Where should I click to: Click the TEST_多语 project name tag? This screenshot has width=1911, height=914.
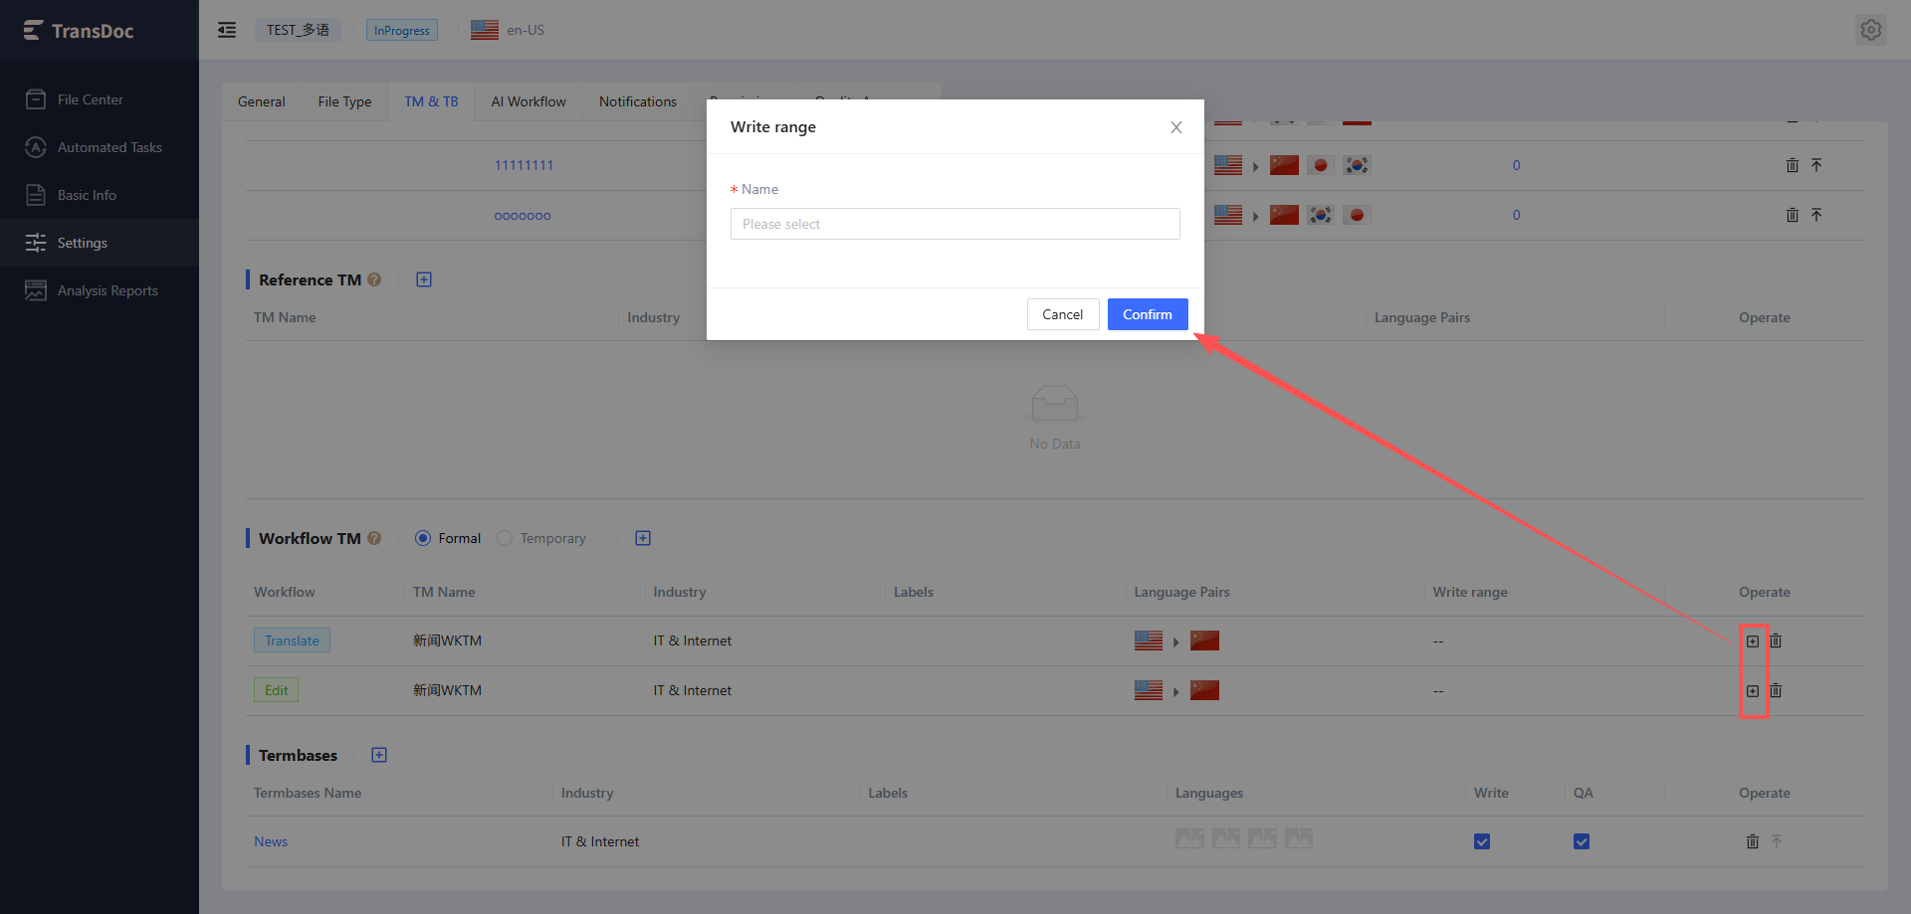(x=298, y=30)
